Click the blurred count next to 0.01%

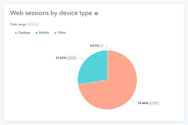click(x=101, y=46)
